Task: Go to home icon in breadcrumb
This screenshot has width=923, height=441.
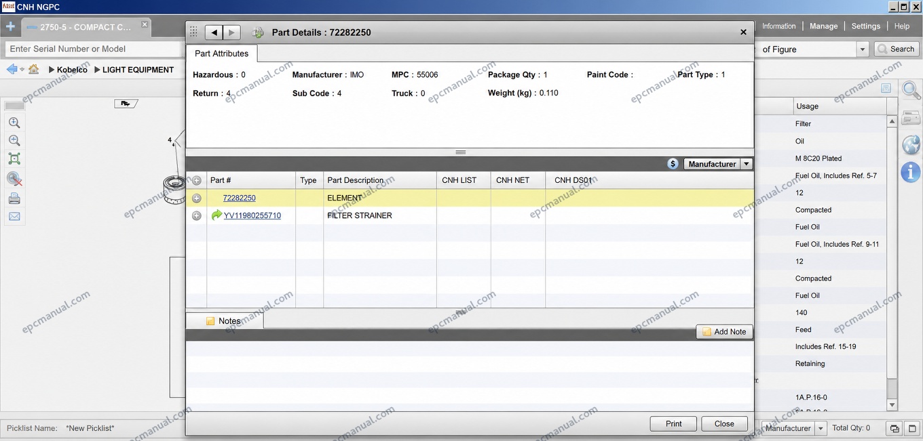Action: click(x=33, y=69)
